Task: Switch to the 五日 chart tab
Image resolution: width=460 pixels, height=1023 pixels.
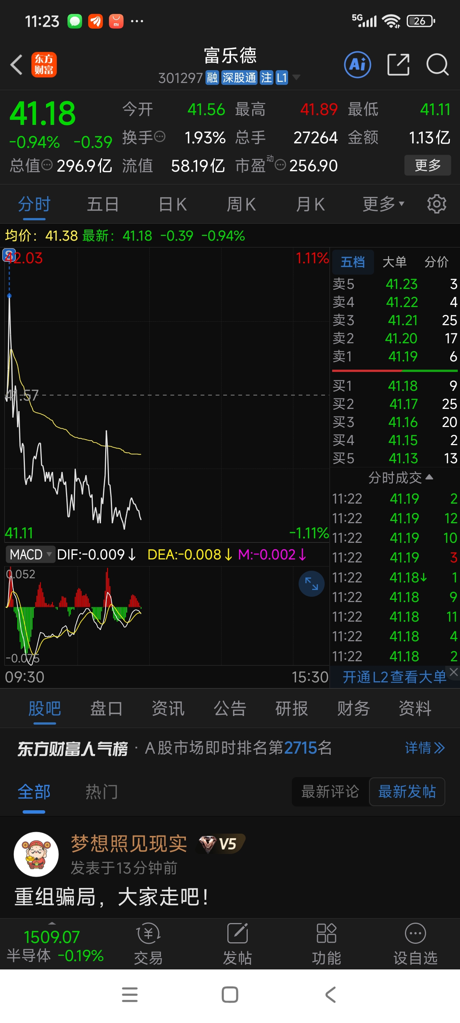Action: [103, 204]
